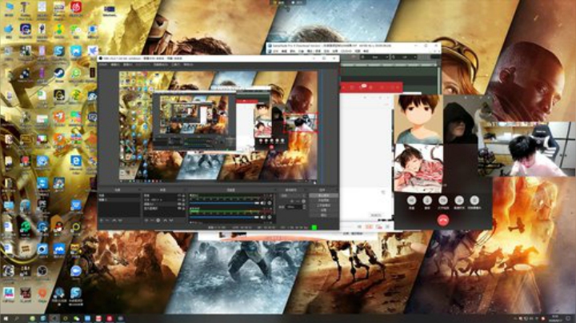Mute the top mixer channel speaker
The height and width of the screenshot is (323, 576).
tap(262, 203)
